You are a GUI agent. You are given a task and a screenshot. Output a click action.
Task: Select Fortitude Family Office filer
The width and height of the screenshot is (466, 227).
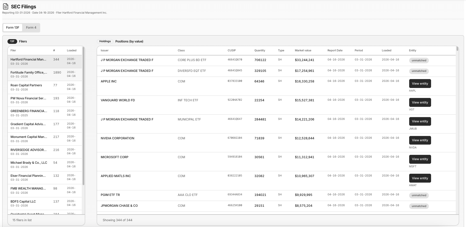tap(45, 74)
